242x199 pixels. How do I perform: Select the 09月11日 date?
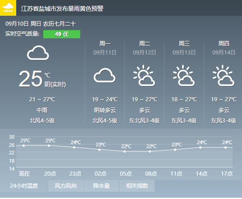point(105,53)
